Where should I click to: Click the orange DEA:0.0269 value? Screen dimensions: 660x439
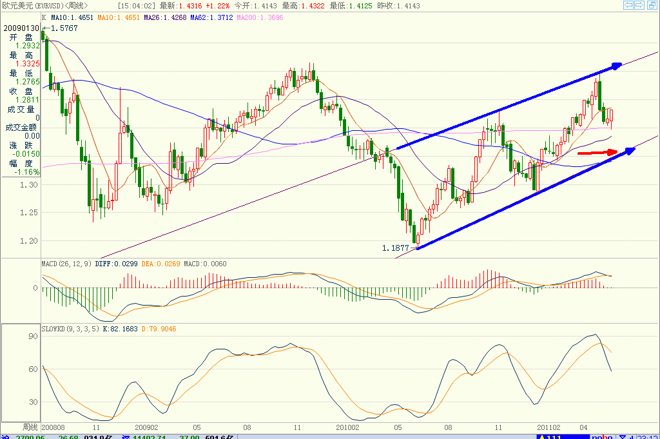coord(160,264)
